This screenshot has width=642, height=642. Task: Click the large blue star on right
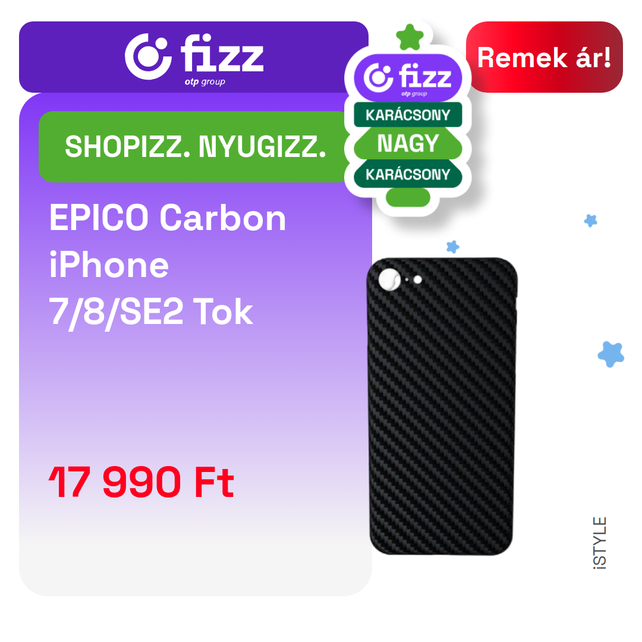pyautogui.click(x=611, y=354)
